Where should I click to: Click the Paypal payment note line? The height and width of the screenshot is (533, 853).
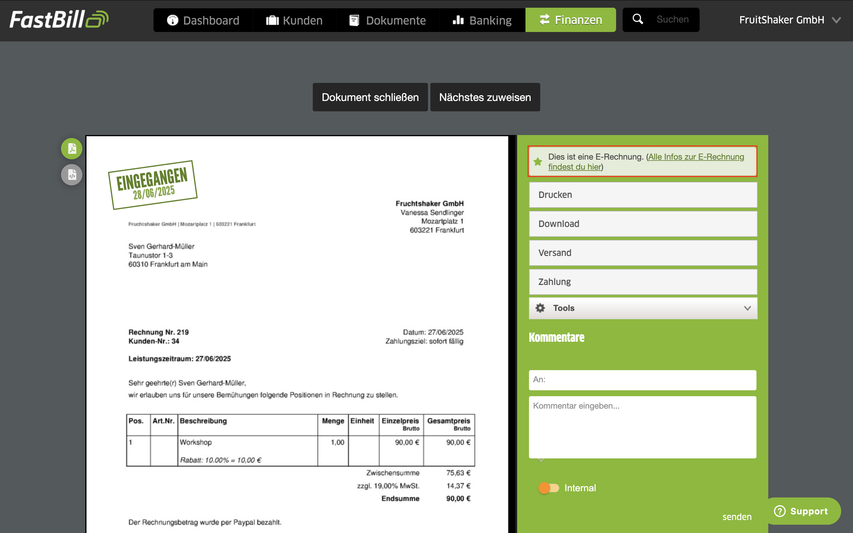coord(205,522)
